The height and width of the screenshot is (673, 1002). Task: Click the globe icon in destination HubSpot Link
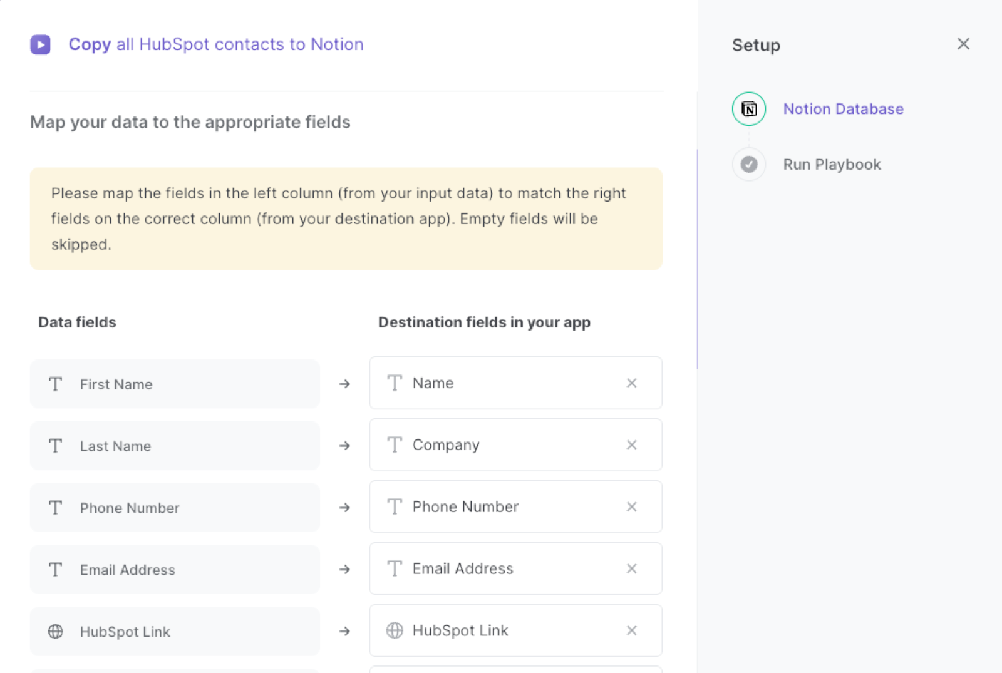(395, 630)
